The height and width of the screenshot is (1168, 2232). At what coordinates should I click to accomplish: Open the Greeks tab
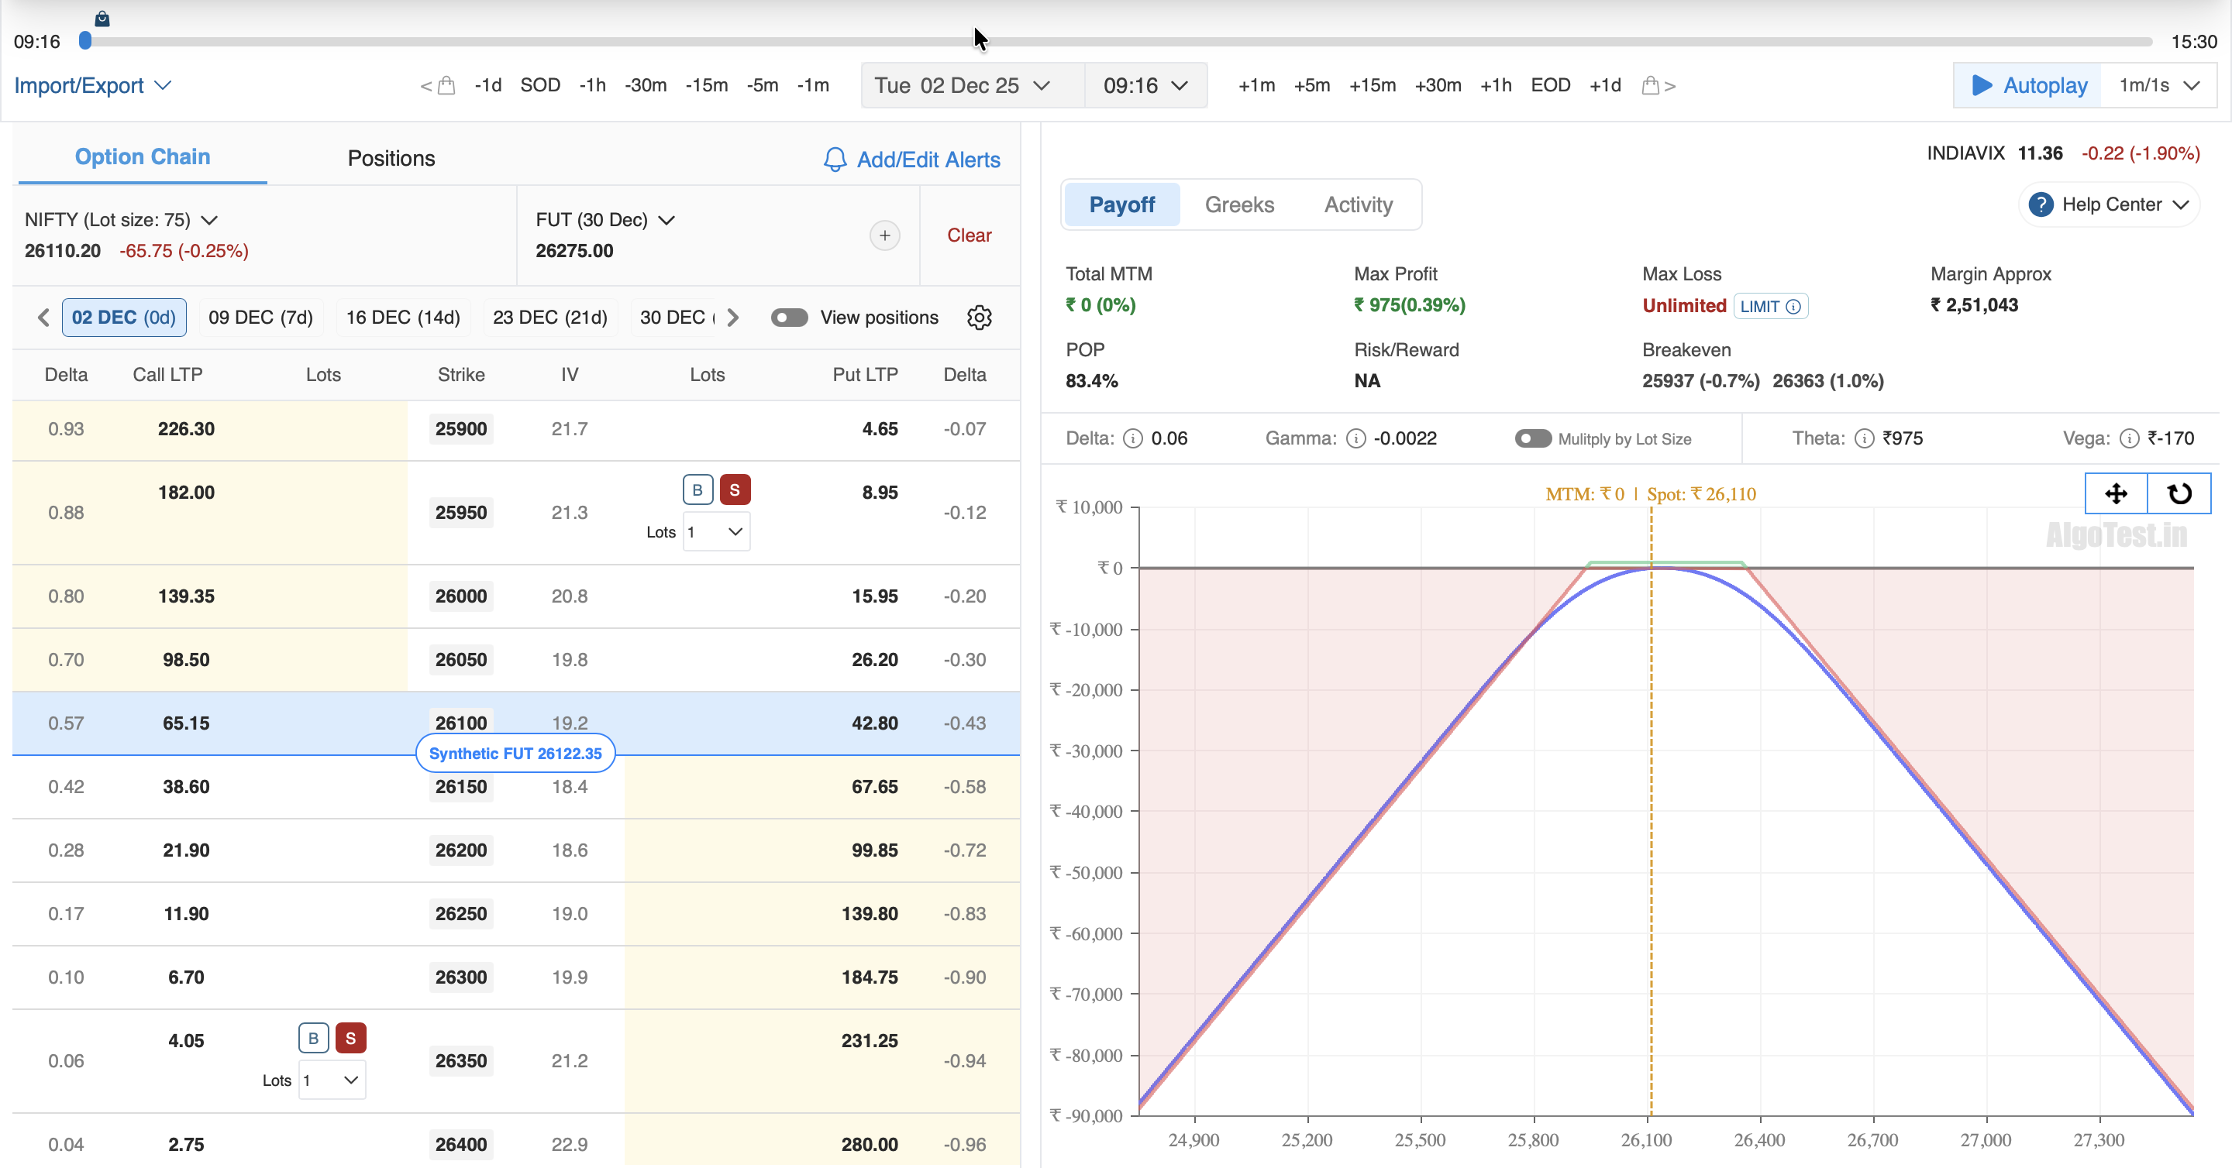[1238, 205]
